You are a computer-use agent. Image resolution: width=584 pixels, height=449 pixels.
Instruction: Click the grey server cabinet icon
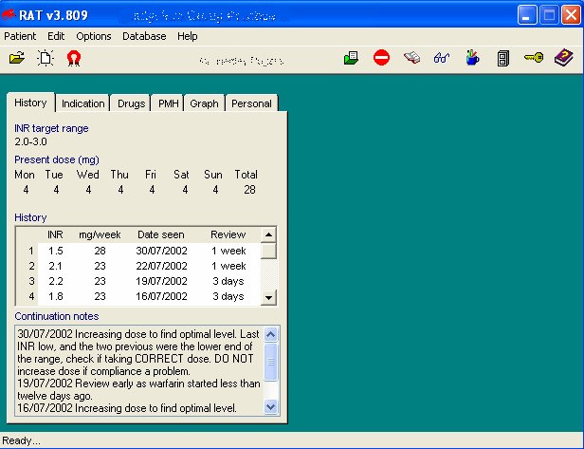click(503, 59)
